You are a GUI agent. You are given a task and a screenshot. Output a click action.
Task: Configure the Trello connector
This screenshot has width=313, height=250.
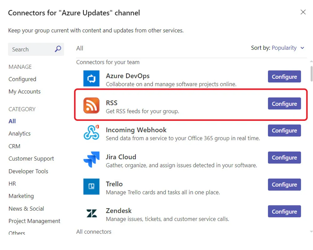284,185
